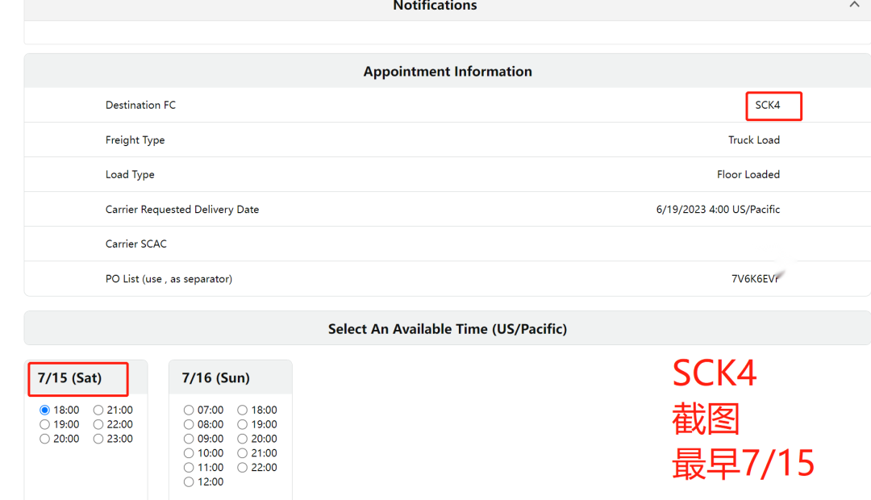Select 11:00 time under 7/16 (Sun)
The width and height of the screenshot is (871, 500).
[189, 468]
